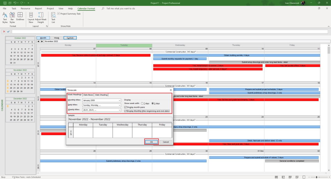Screen dimensions: 331x179
Task: Go to previous month with left arrow
Action: 38,41
